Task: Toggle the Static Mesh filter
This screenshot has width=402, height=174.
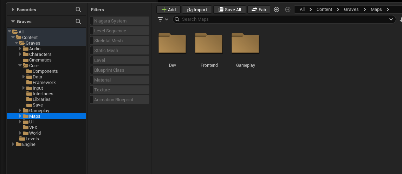Action: coord(119,50)
